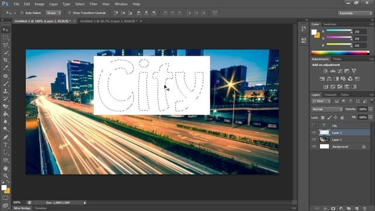Screen dimensions: 375x211
Task: Open the Layers panel flyout menu
Action: (371, 95)
